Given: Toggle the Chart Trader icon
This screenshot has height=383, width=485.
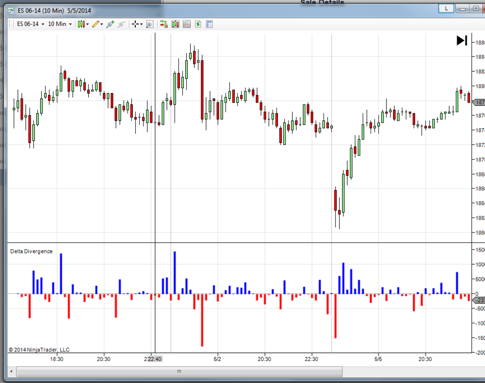Looking at the screenshot, I should point(164,24).
